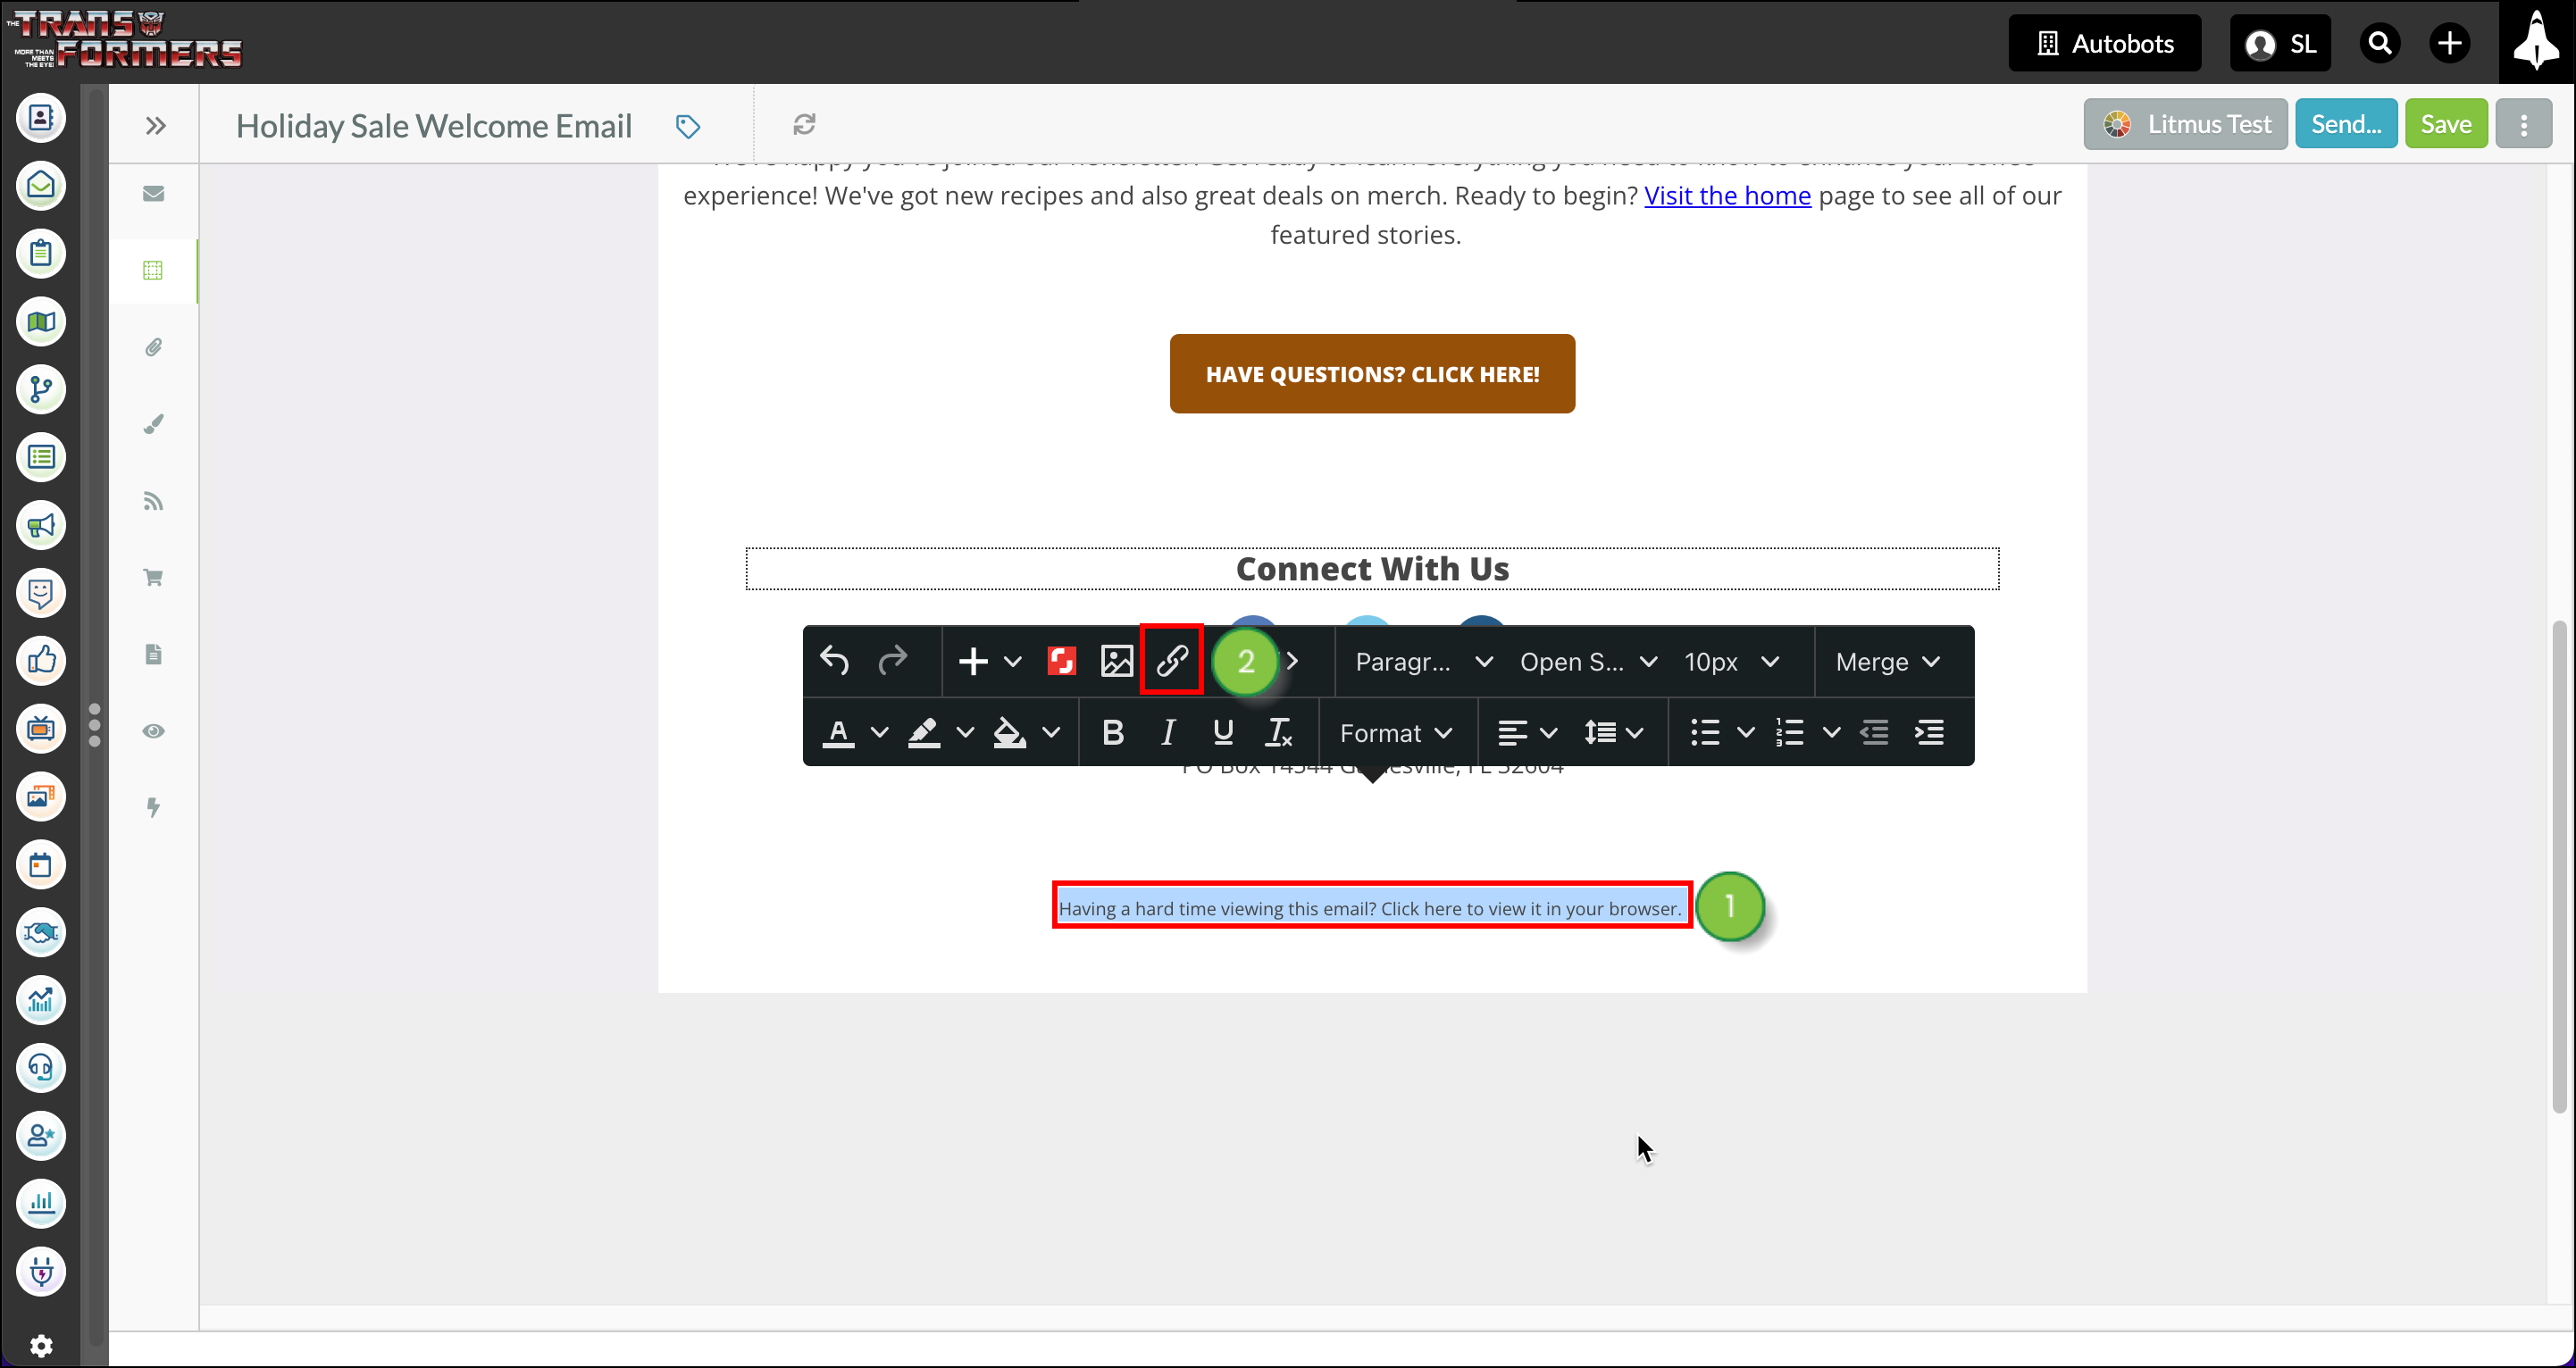Image resolution: width=2576 pixels, height=1368 pixels.
Task: Expand the side panel double chevron
Action: tap(155, 125)
